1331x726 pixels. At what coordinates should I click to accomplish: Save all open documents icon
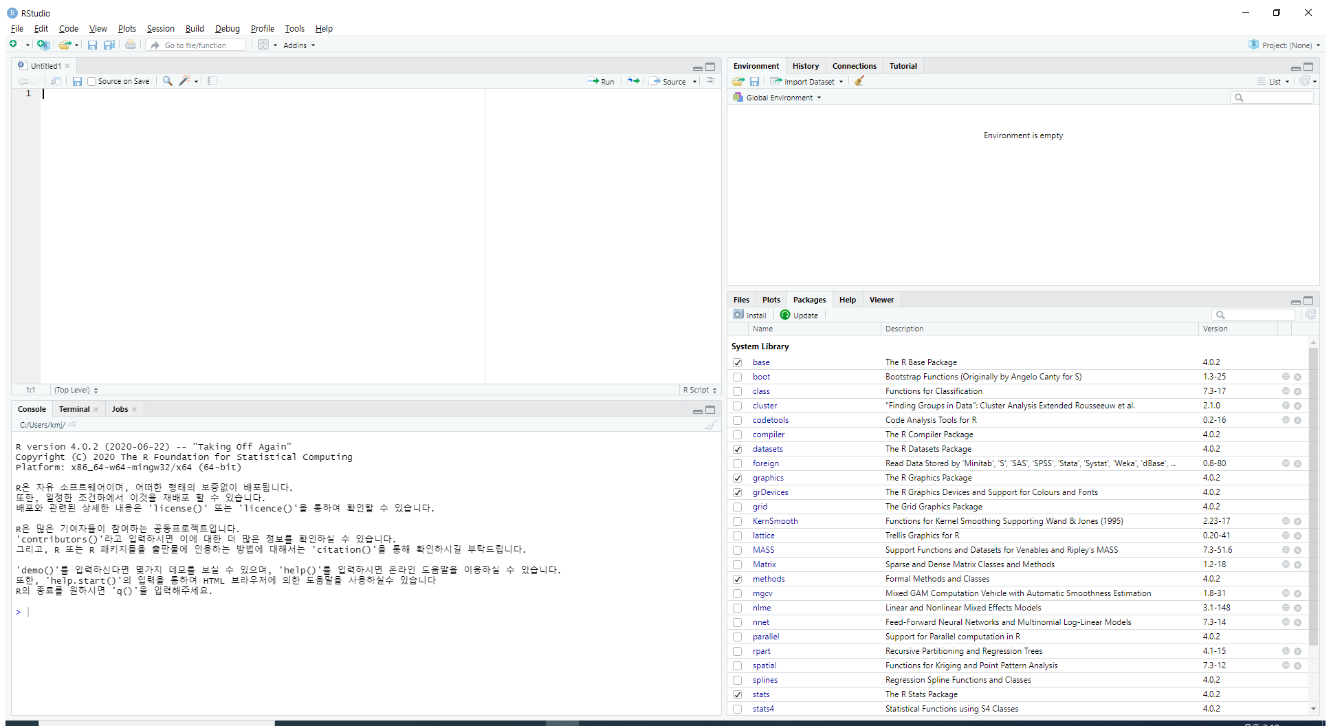pos(109,45)
